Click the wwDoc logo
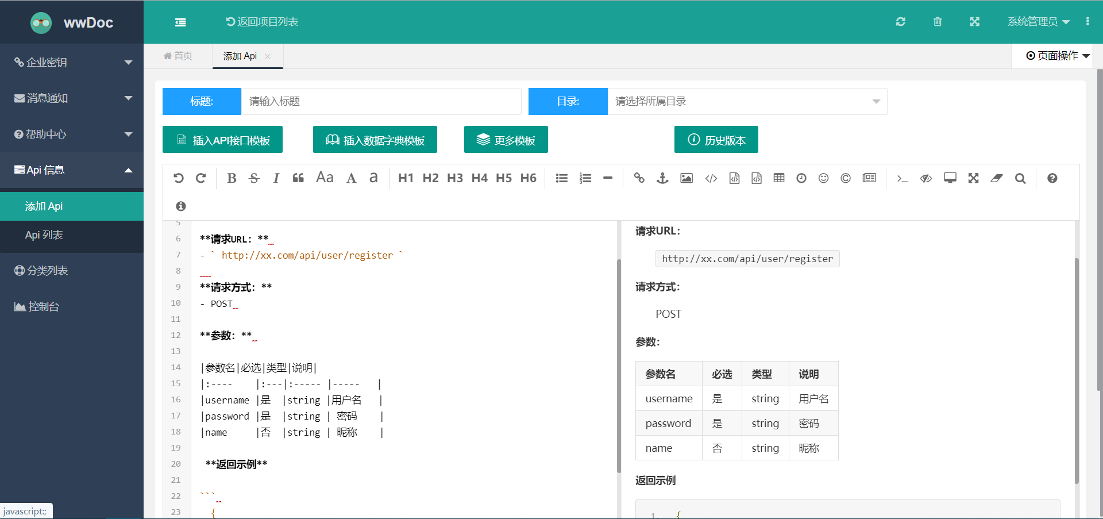 (x=72, y=22)
